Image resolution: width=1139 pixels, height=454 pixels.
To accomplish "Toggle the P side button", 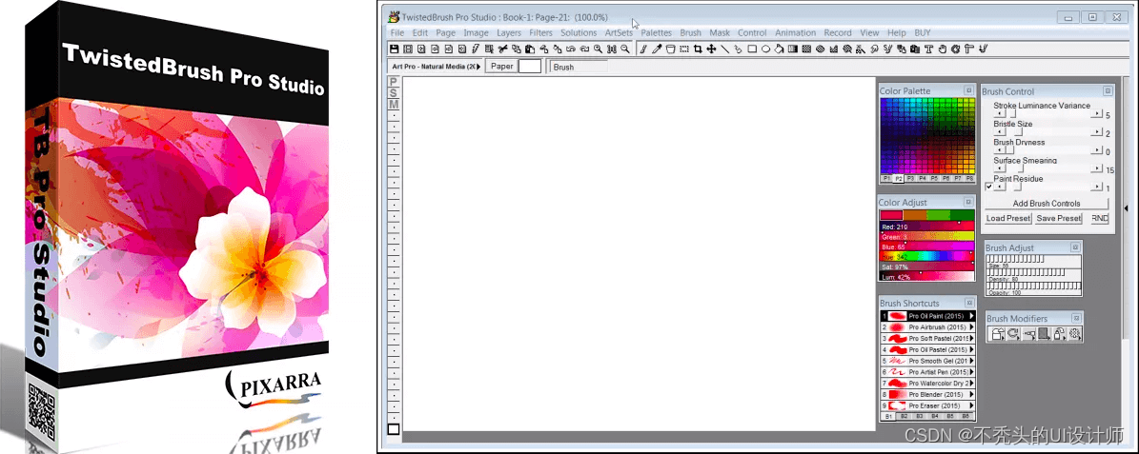I will [x=394, y=83].
